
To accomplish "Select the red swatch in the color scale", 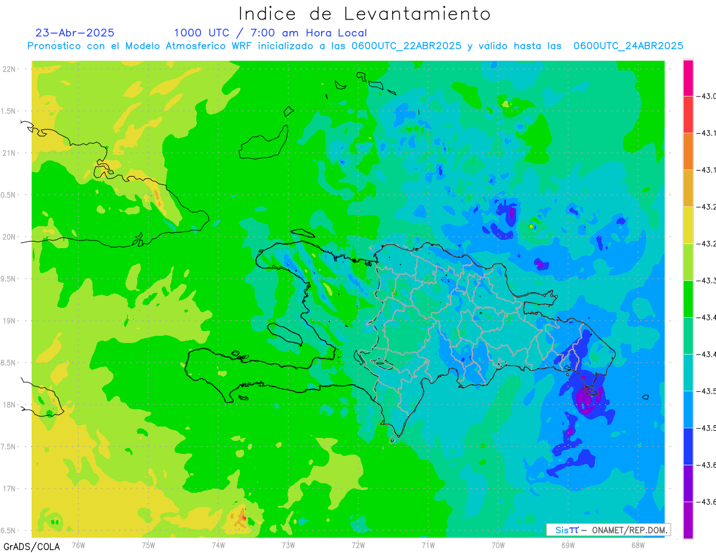I will point(688,115).
